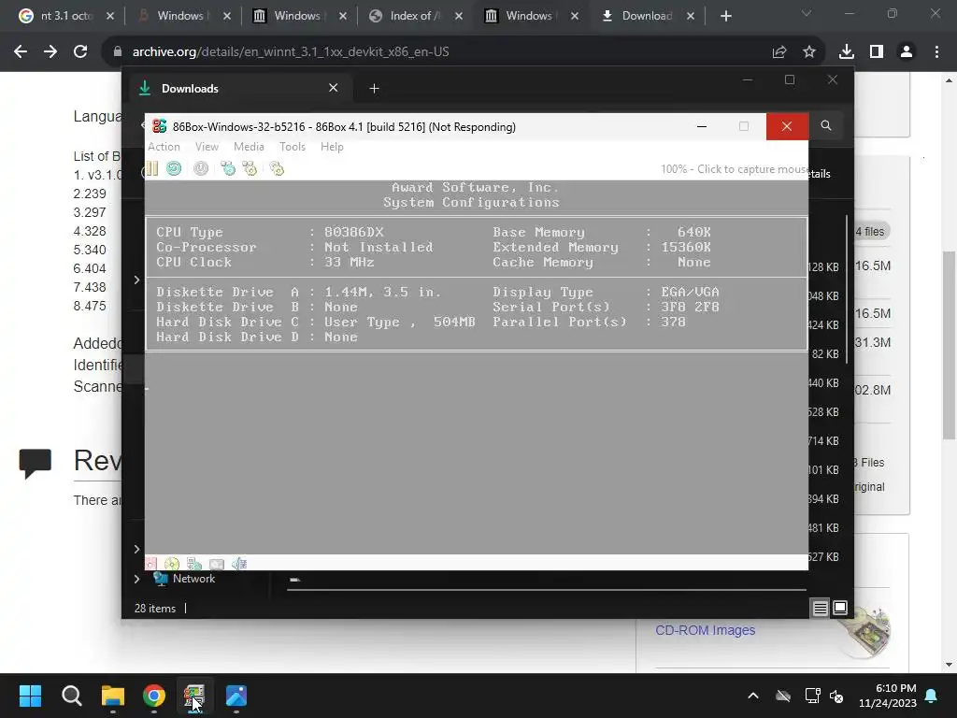Switch to 'Index of /' tab
Viewport: 957px width, 718px height.
[x=415, y=16]
